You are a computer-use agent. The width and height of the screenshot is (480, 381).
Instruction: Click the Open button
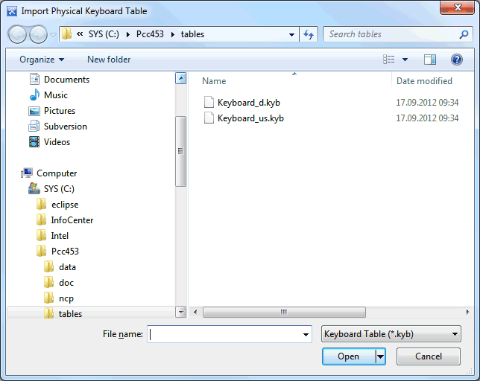[349, 356]
